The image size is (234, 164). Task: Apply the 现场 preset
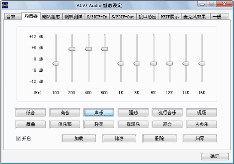click(202, 113)
